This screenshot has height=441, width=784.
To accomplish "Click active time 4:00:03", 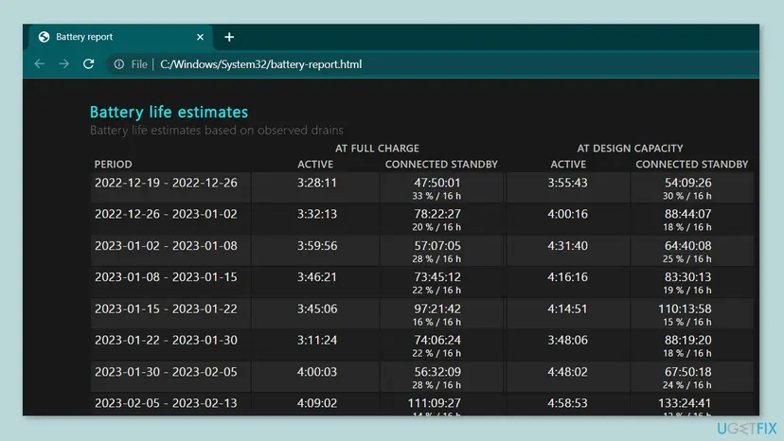I will [x=317, y=372].
